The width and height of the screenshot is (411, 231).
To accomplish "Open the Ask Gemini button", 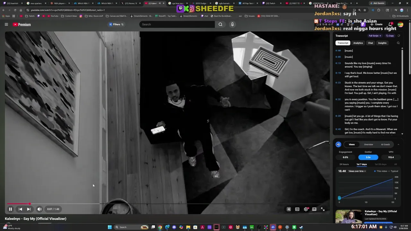I will point(377,3).
